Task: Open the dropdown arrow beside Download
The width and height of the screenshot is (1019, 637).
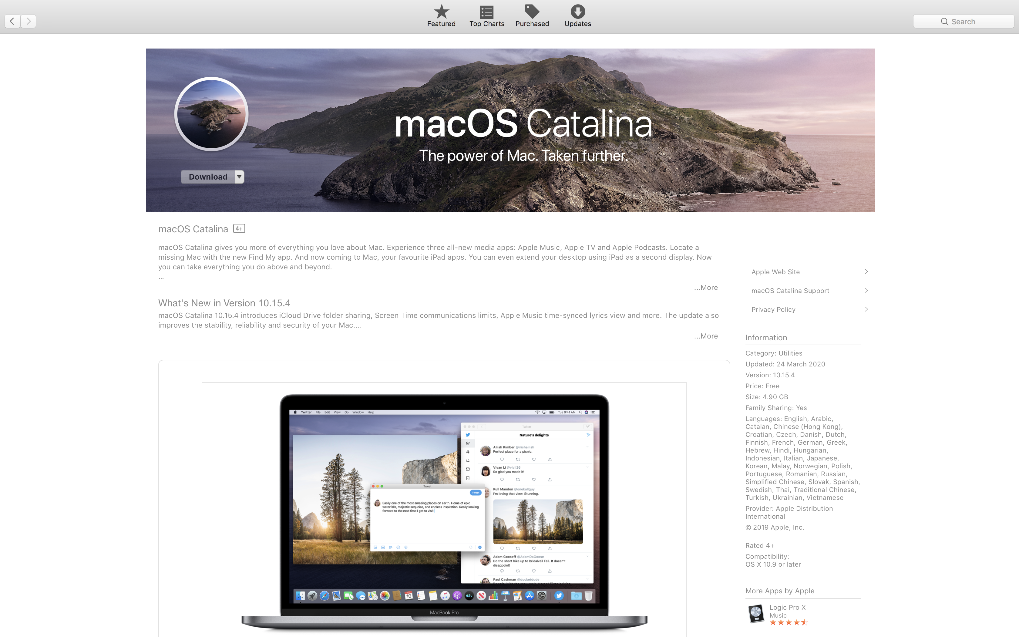Action: tap(239, 177)
